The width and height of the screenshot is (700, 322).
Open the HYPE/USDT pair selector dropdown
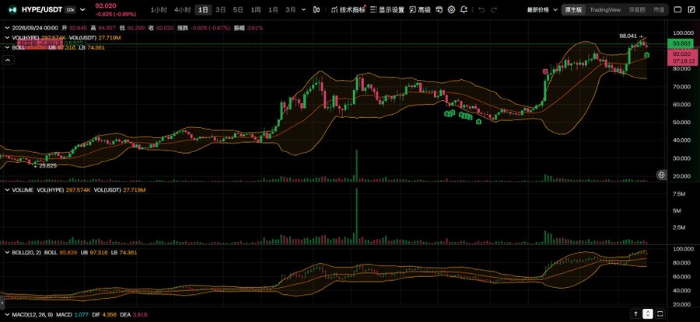tap(82, 9)
